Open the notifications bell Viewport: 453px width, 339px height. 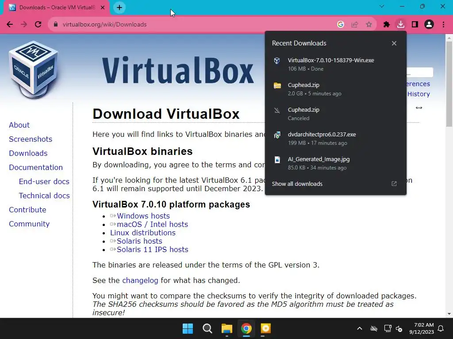coord(441,328)
